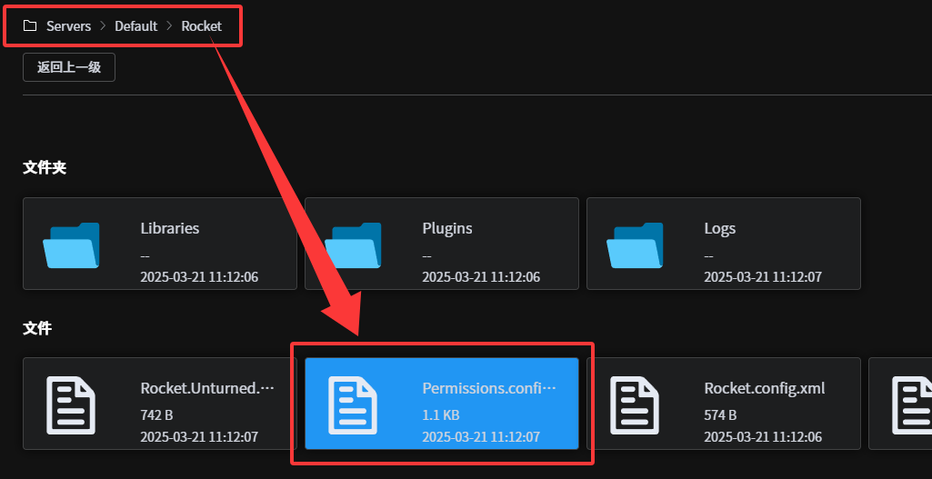Click the Libraries folder icon
This screenshot has height=479, width=932.
point(71,244)
